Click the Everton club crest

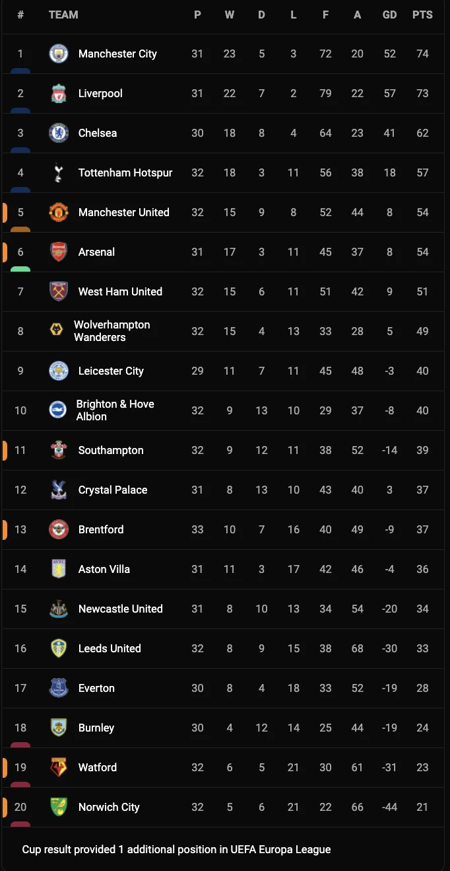click(59, 688)
